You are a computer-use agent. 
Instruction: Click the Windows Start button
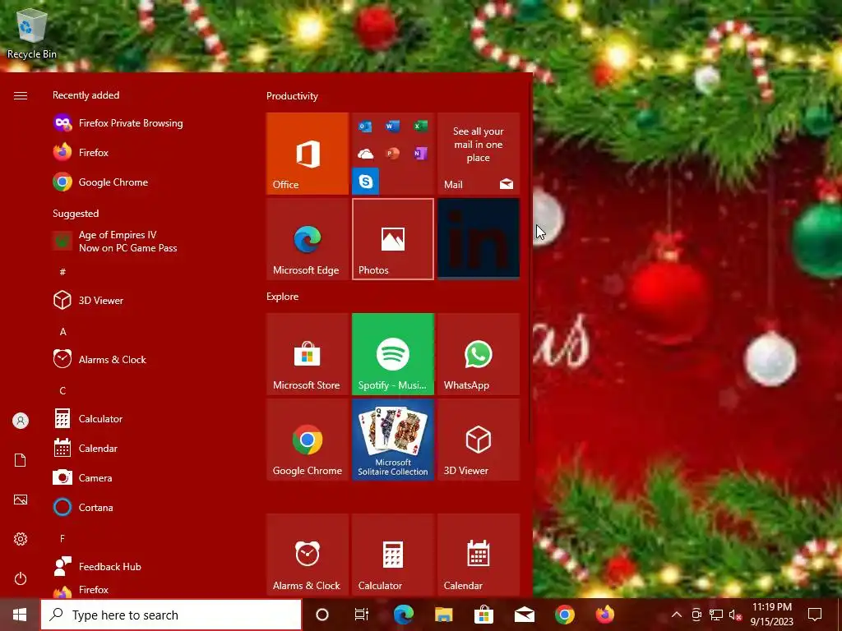tap(20, 615)
